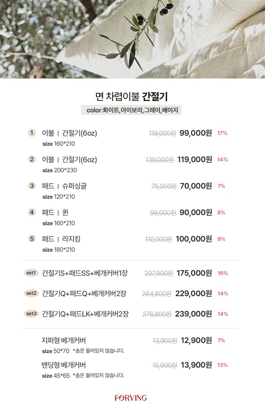Click the number 3 circle badge
Viewport: 265px width, 420px height.
(x=32, y=186)
